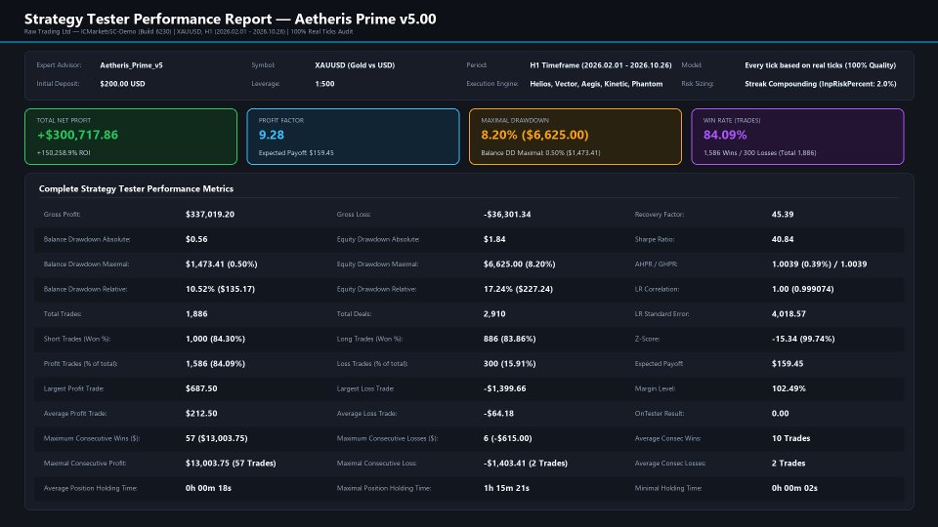The image size is (938, 527).
Task: Click the Minimal Holding Time value 0h 00m 02s
Action: [794, 488]
